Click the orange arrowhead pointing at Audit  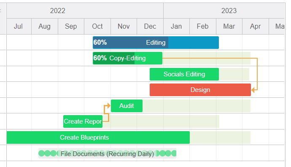pos(109,106)
